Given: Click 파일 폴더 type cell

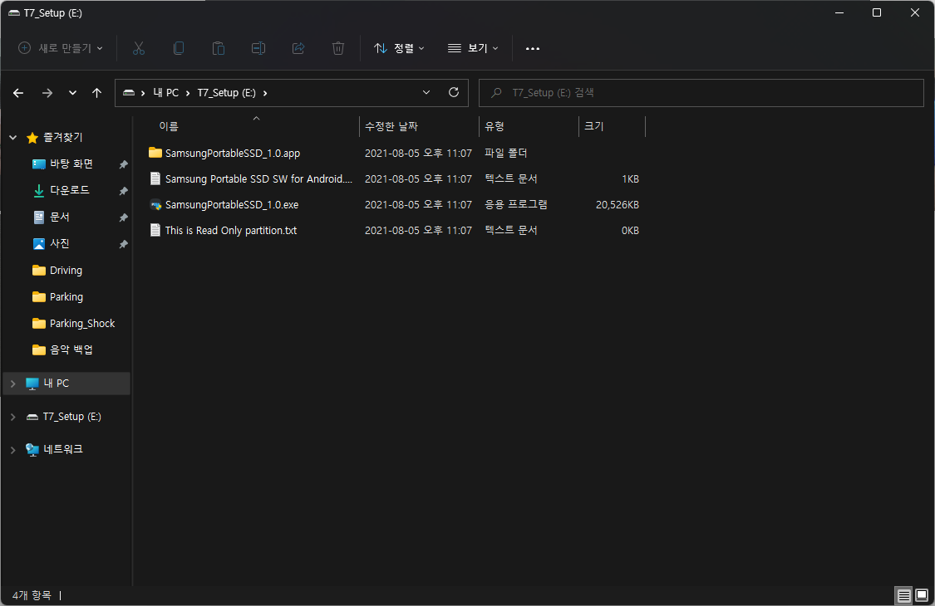Looking at the screenshot, I should point(505,153).
